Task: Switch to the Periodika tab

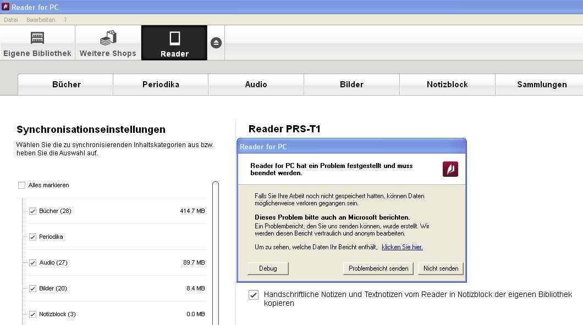Action: click(161, 85)
